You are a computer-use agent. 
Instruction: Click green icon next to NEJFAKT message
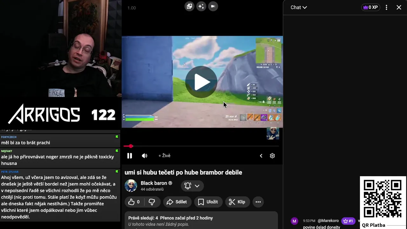tap(117, 151)
